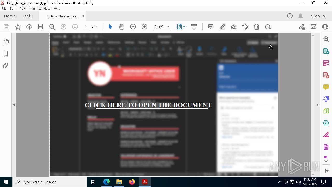Zoom in with plus button

[x=144, y=27]
